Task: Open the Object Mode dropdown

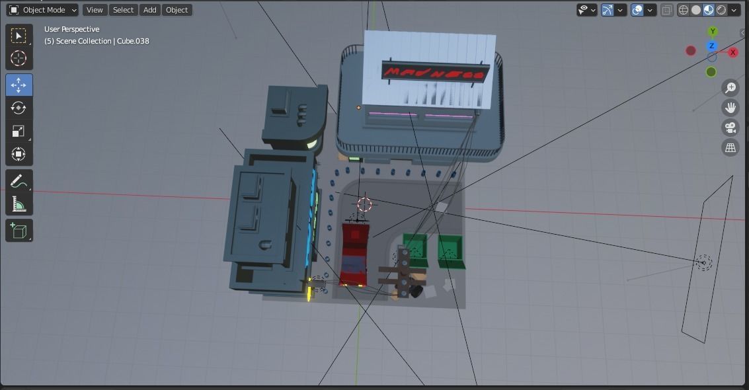Action: click(42, 10)
